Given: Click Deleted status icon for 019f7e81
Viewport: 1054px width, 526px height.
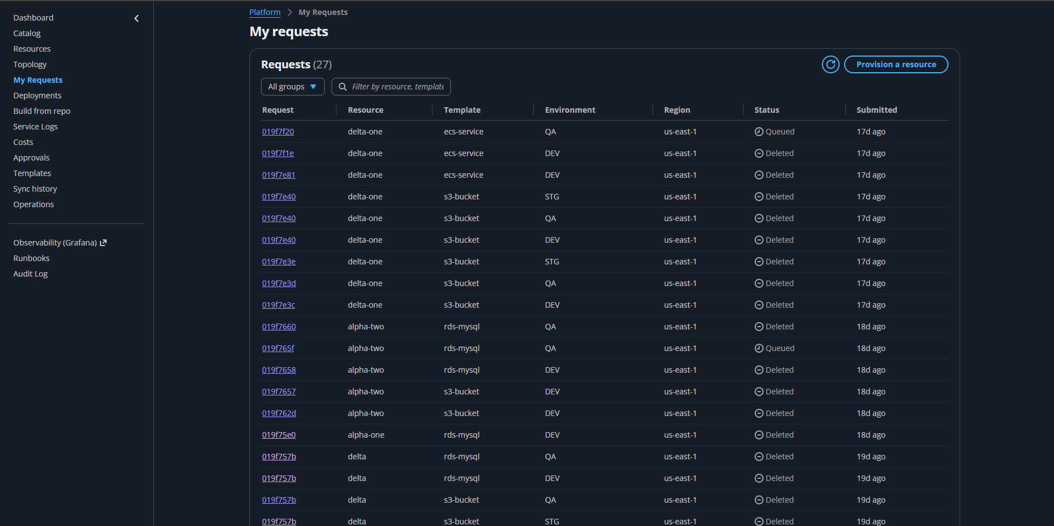Looking at the screenshot, I should click(x=759, y=175).
